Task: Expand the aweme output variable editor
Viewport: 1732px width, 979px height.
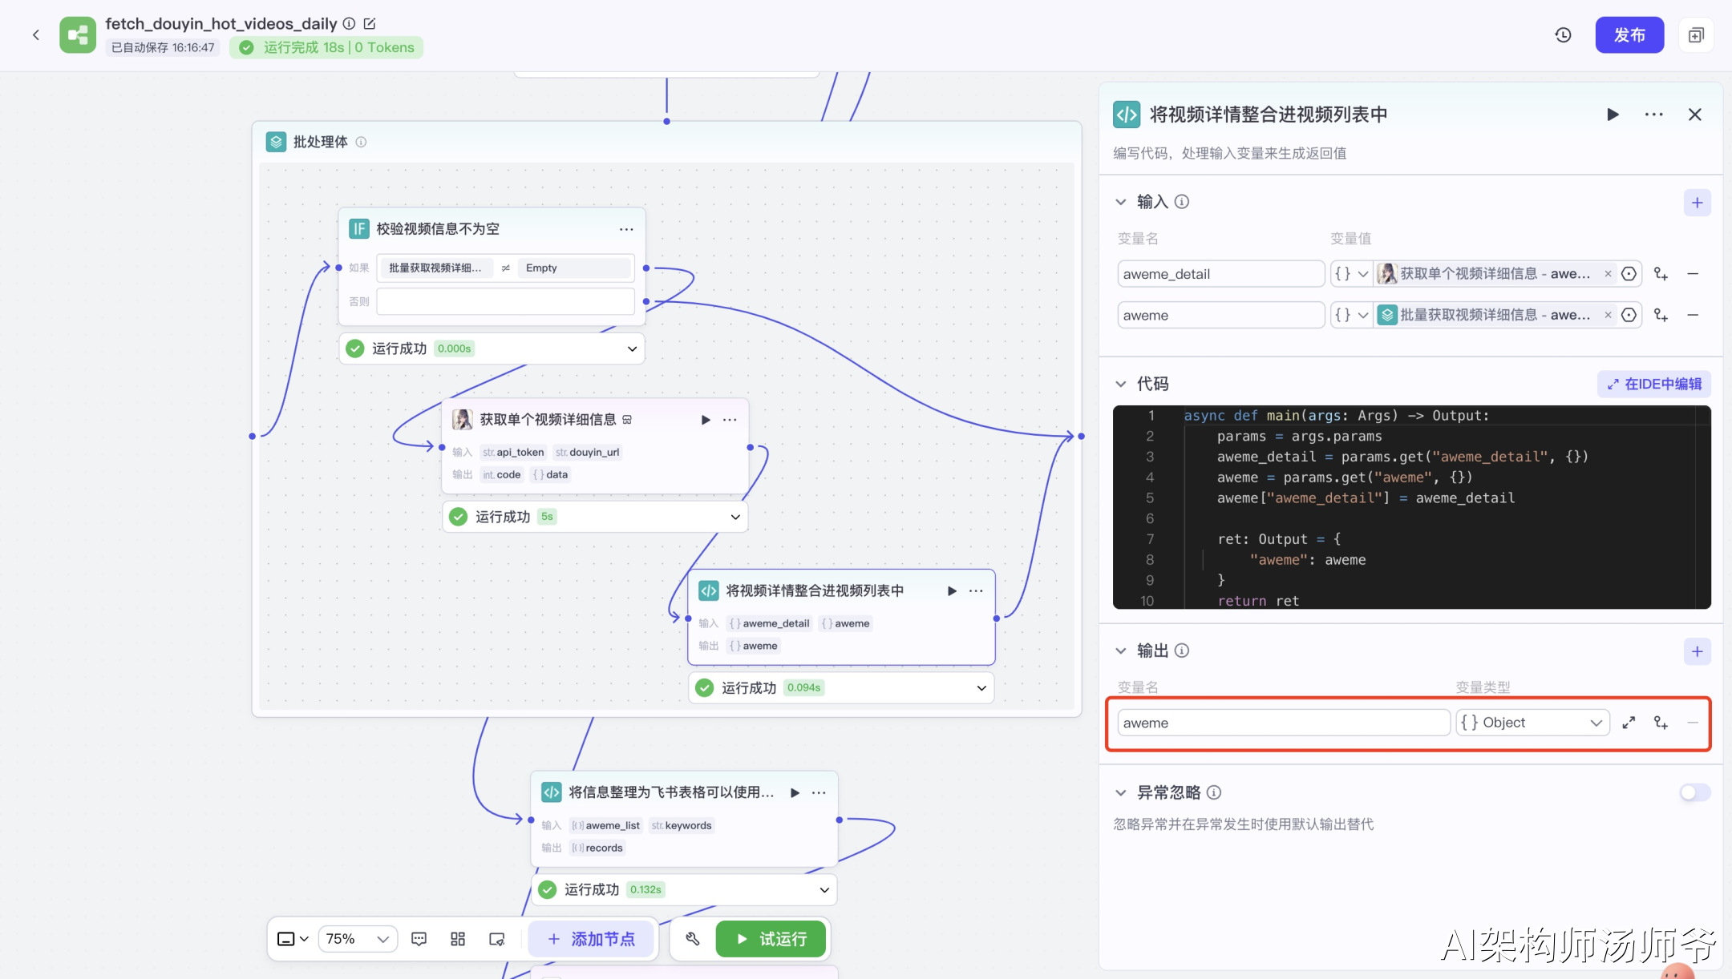Action: [1629, 723]
